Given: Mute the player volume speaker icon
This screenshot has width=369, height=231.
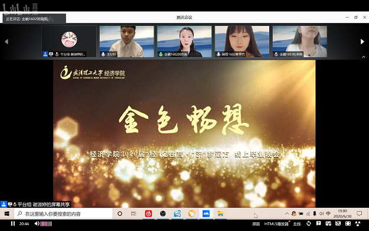Looking at the screenshot, I should (x=37, y=223).
